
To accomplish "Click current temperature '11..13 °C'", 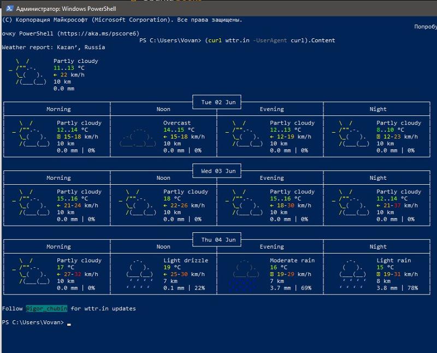I will [x=69, y=68].
